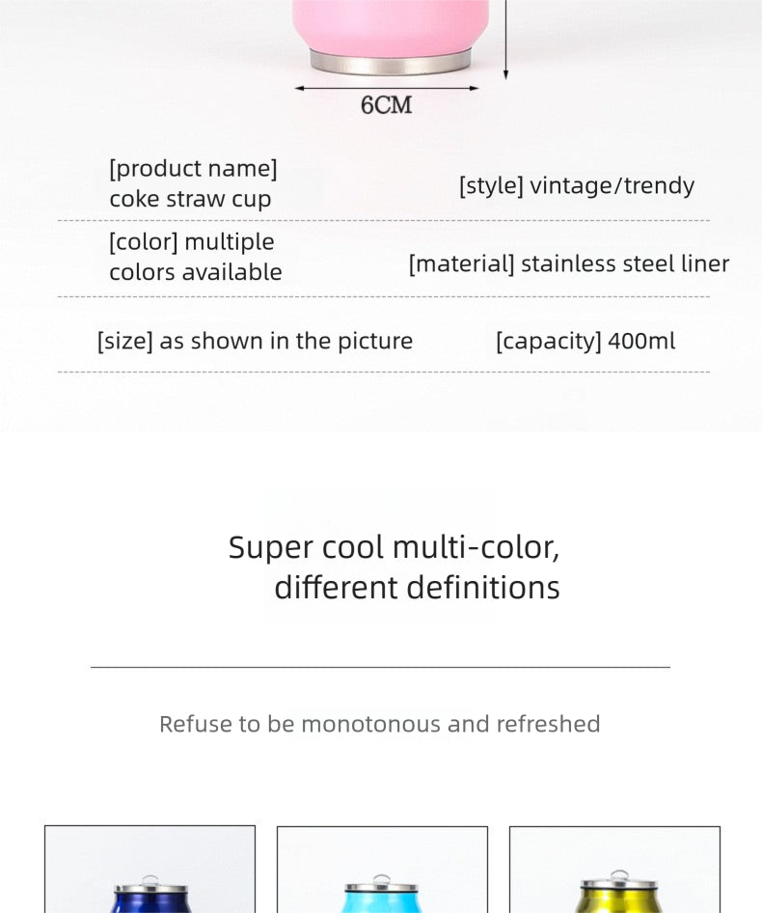Click the [material] stainless steel liner text

pyautogui.click(x=568, y=263)
